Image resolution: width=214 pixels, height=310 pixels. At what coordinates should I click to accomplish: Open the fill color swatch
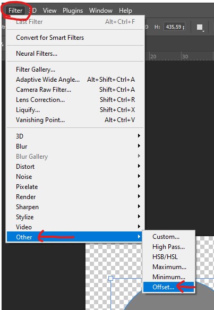pyautogui.click(x=200, y=27)
